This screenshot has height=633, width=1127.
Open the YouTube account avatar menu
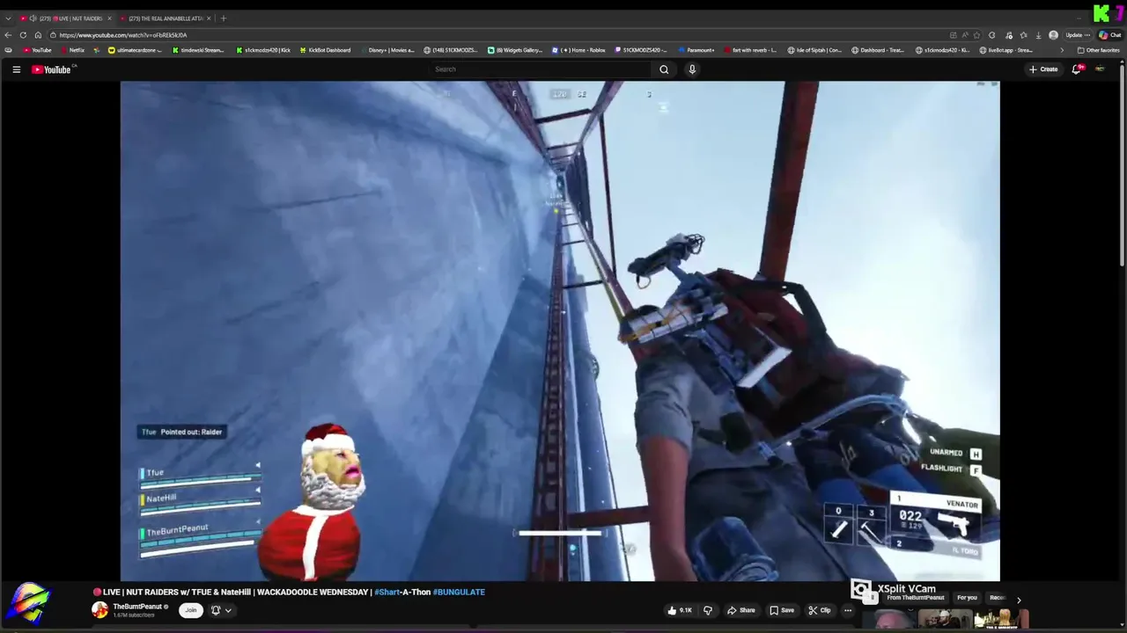pos(1100,69)
